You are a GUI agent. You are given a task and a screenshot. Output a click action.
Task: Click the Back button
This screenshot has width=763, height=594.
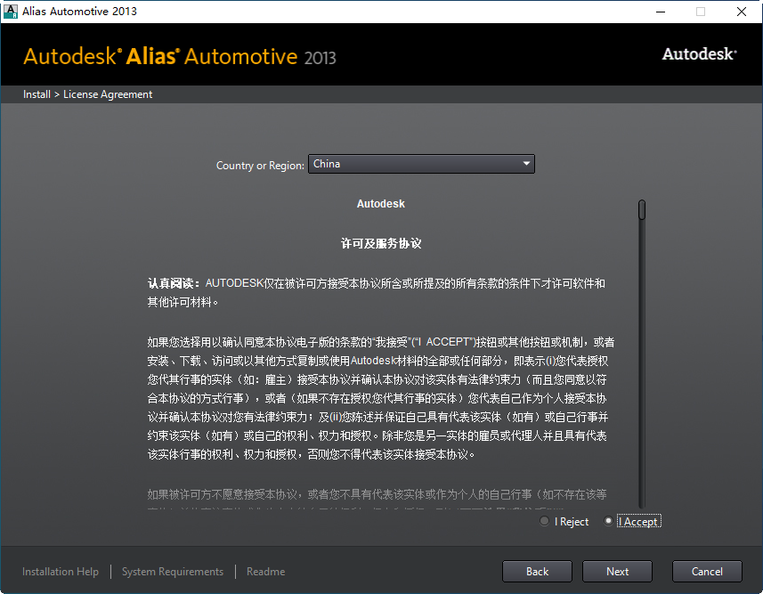pyautogui.click(x=537, y=571)
